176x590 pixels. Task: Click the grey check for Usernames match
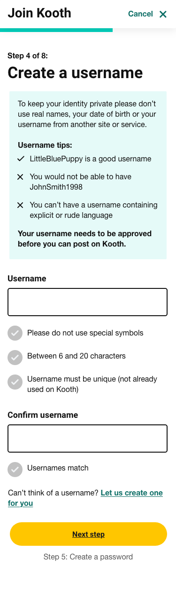click(x=15, y=470)
